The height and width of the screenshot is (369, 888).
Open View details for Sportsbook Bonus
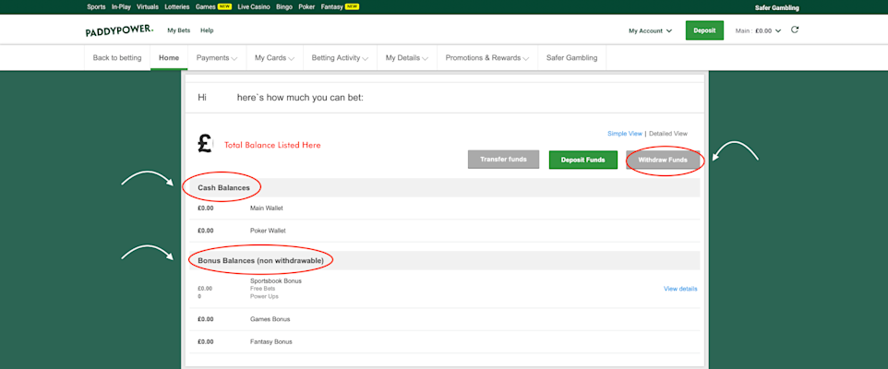point(680,289)
